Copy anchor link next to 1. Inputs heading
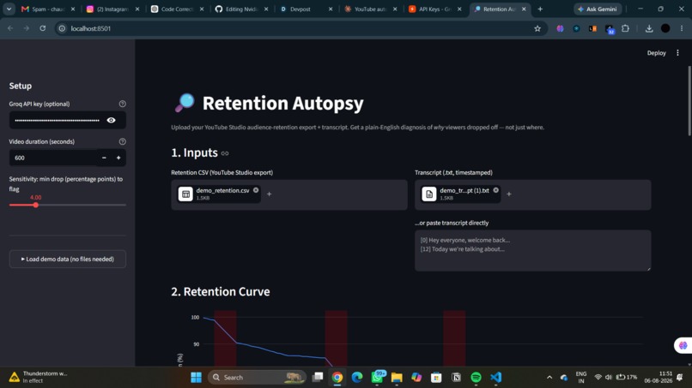The width and height of the screenshot is (692, 388). tap(225, 153)
